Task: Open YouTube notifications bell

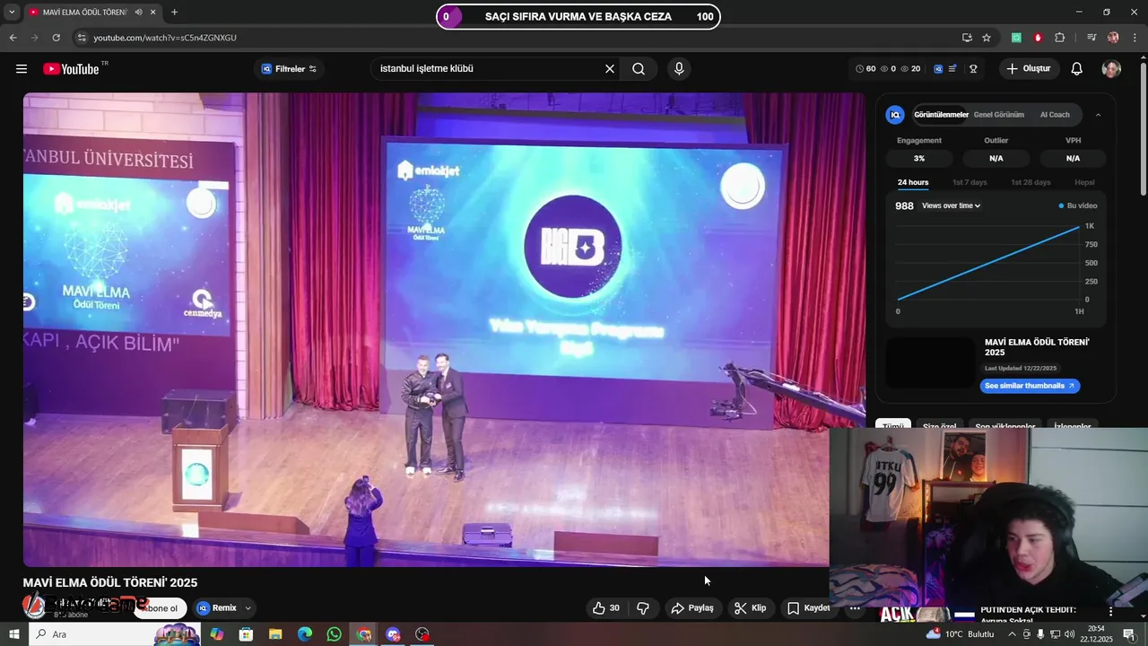Action: 1077,69
